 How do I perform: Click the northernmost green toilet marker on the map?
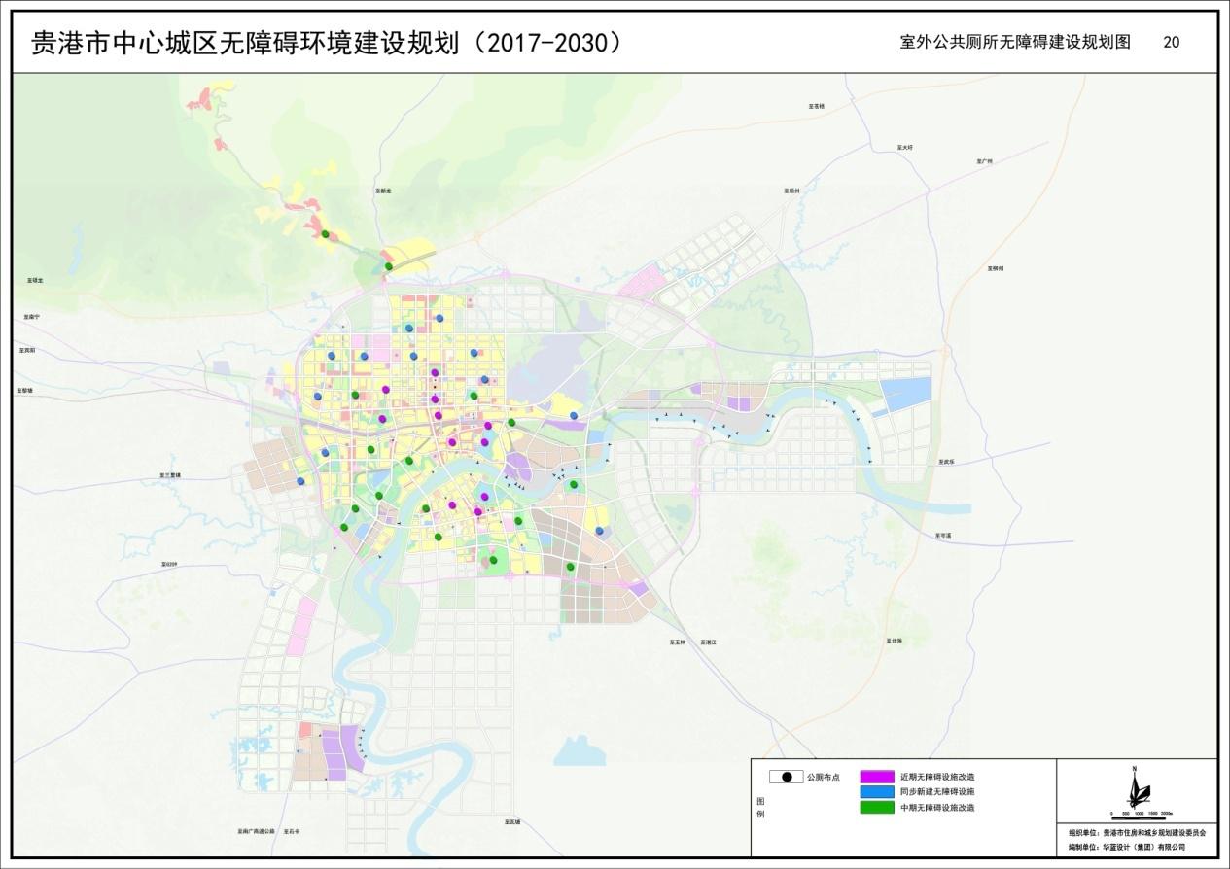click(325, 233)
